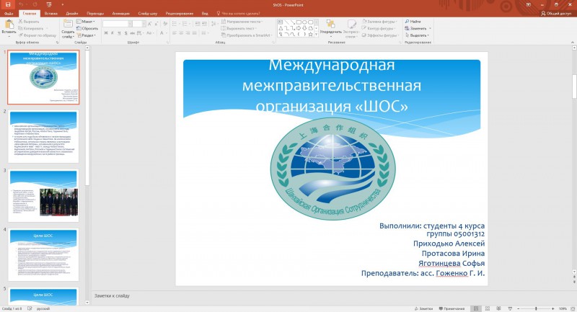This screenshot has width=577, height=312.
Task: Click Fit slide to window icon
Action: [x=572, y=308]
